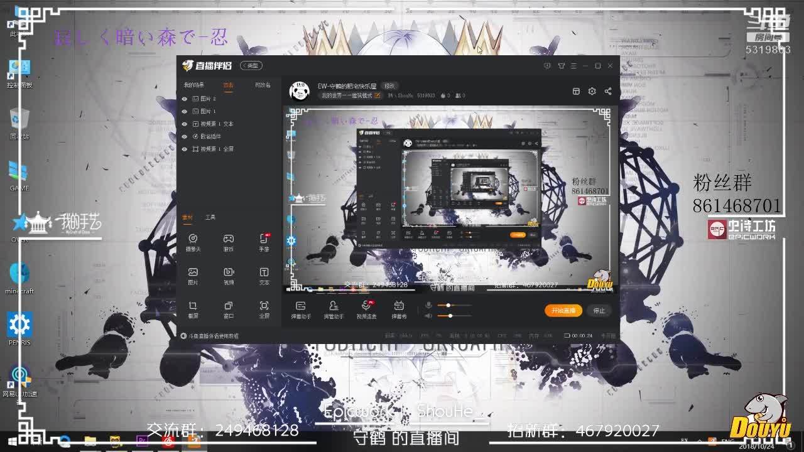
Task: Hide the 图片 2 layer
Action: (x=184, y=99)
